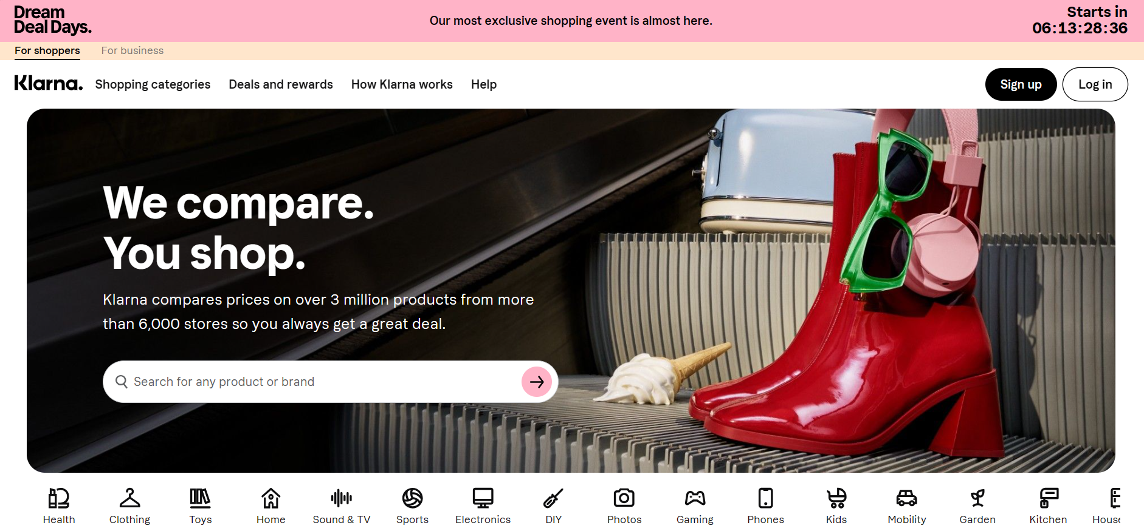Image resolution: width=1144 pixels, height=531 pixels.
Task: Click the Sign up button
Action: click(1021, 84)
